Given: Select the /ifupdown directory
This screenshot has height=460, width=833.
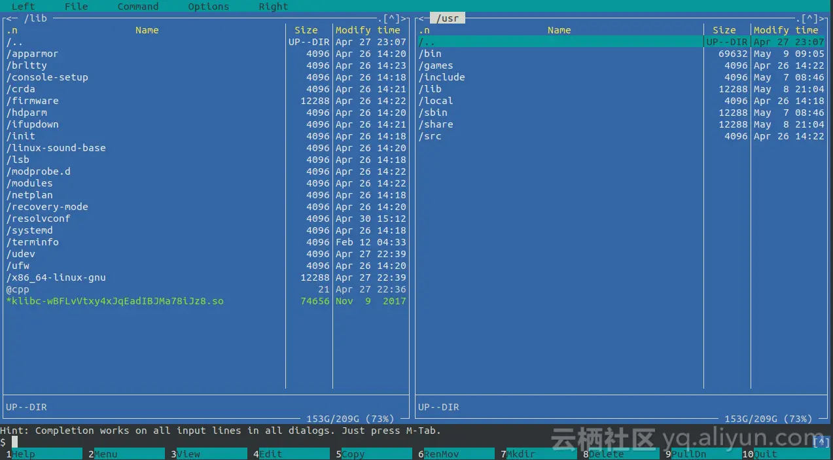Looking at the screenshot, I should tap(206, 124).
